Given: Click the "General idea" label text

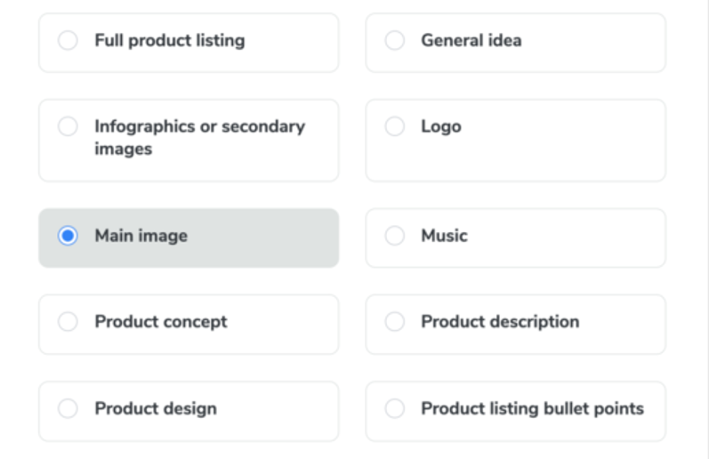Looking at the screenshot, I should pos(471,41).
